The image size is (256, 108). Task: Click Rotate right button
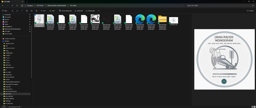90,11
